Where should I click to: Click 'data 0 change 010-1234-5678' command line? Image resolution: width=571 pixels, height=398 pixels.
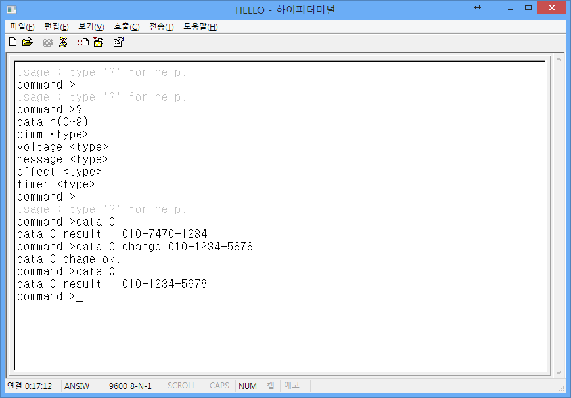pyautogui.click(x=135, y=247)
